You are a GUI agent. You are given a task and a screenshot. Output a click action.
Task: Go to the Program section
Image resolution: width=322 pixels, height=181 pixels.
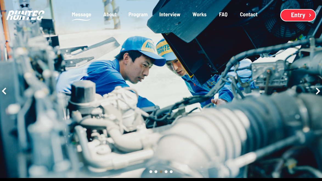click(138, 15)
